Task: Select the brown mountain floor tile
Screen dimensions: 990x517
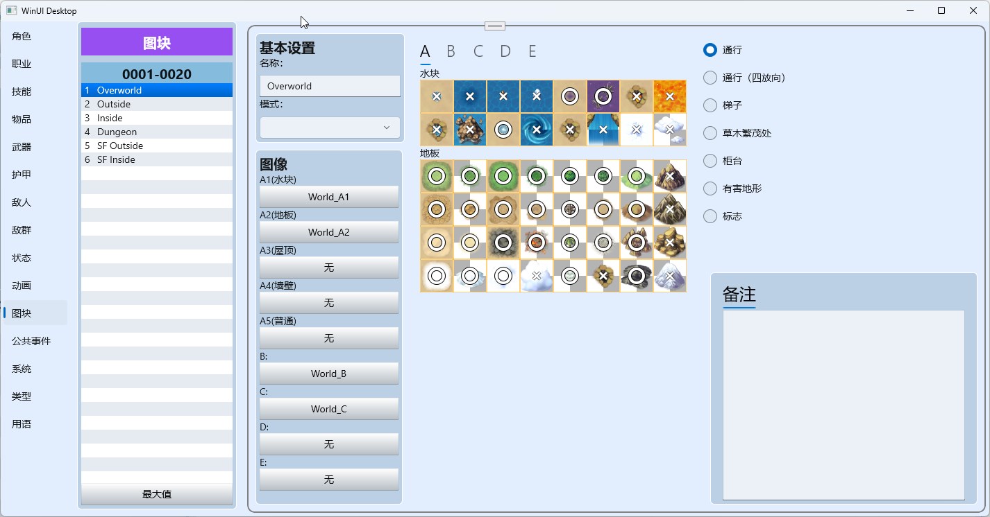Action: [670, 177]
